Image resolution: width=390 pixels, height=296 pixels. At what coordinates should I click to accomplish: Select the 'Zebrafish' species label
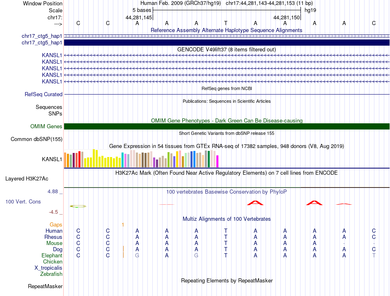coord(51,274)
